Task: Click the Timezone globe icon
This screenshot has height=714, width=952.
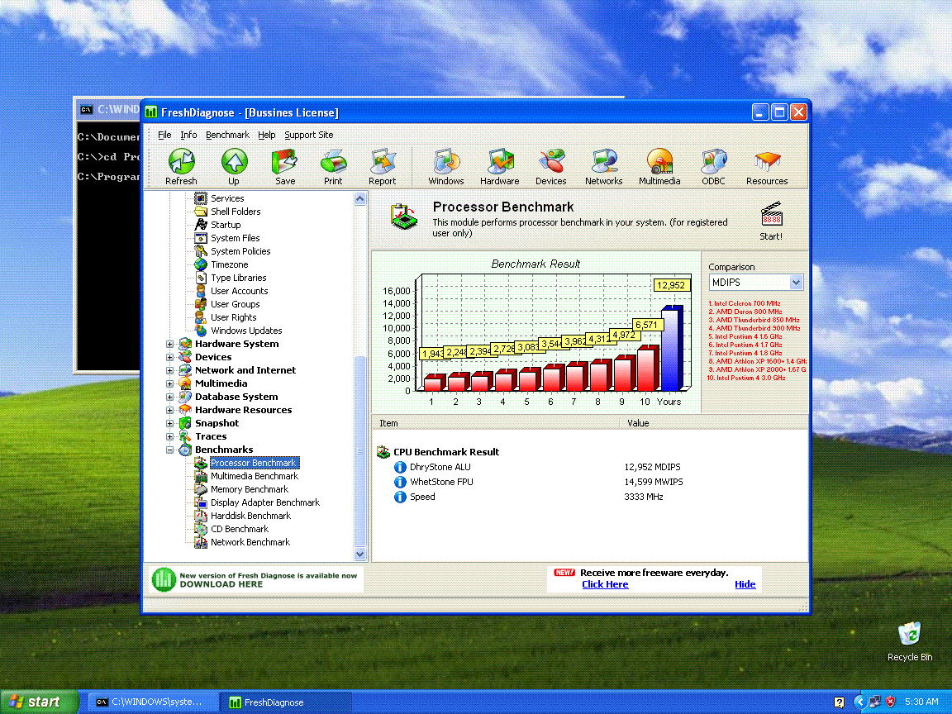Action: pos(201,264)
